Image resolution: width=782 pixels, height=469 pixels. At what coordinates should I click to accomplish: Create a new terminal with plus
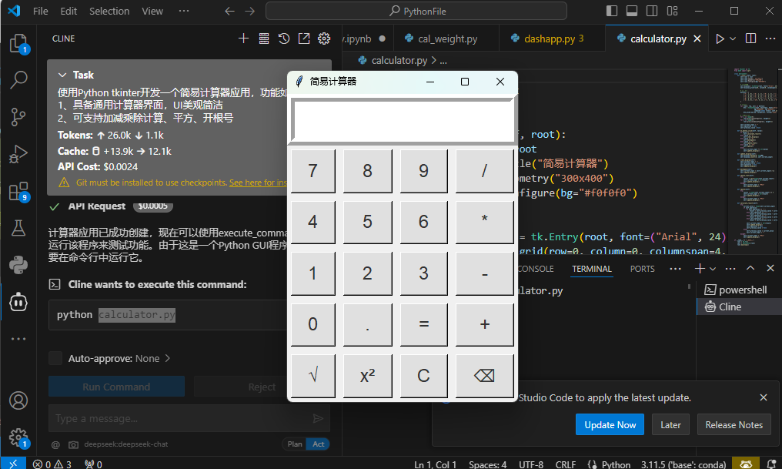point(700,269)
